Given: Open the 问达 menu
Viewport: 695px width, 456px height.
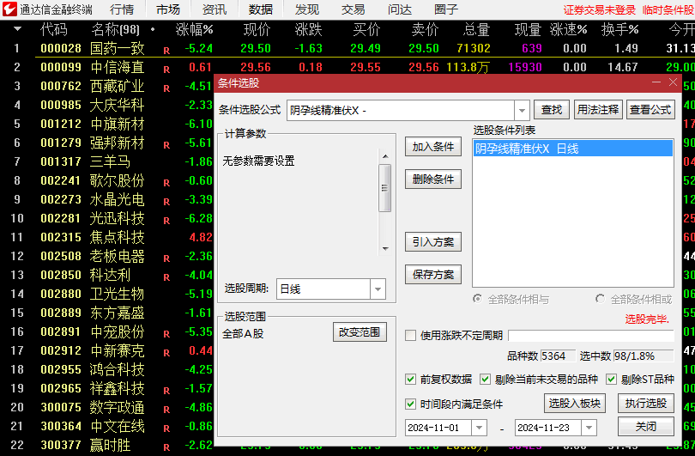Looking at the screenshot, I should (x=399, y=9).
